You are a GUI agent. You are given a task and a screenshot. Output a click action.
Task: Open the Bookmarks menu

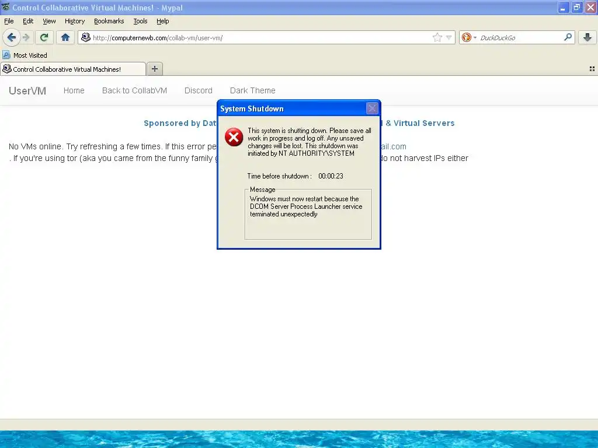coord(109,21)
